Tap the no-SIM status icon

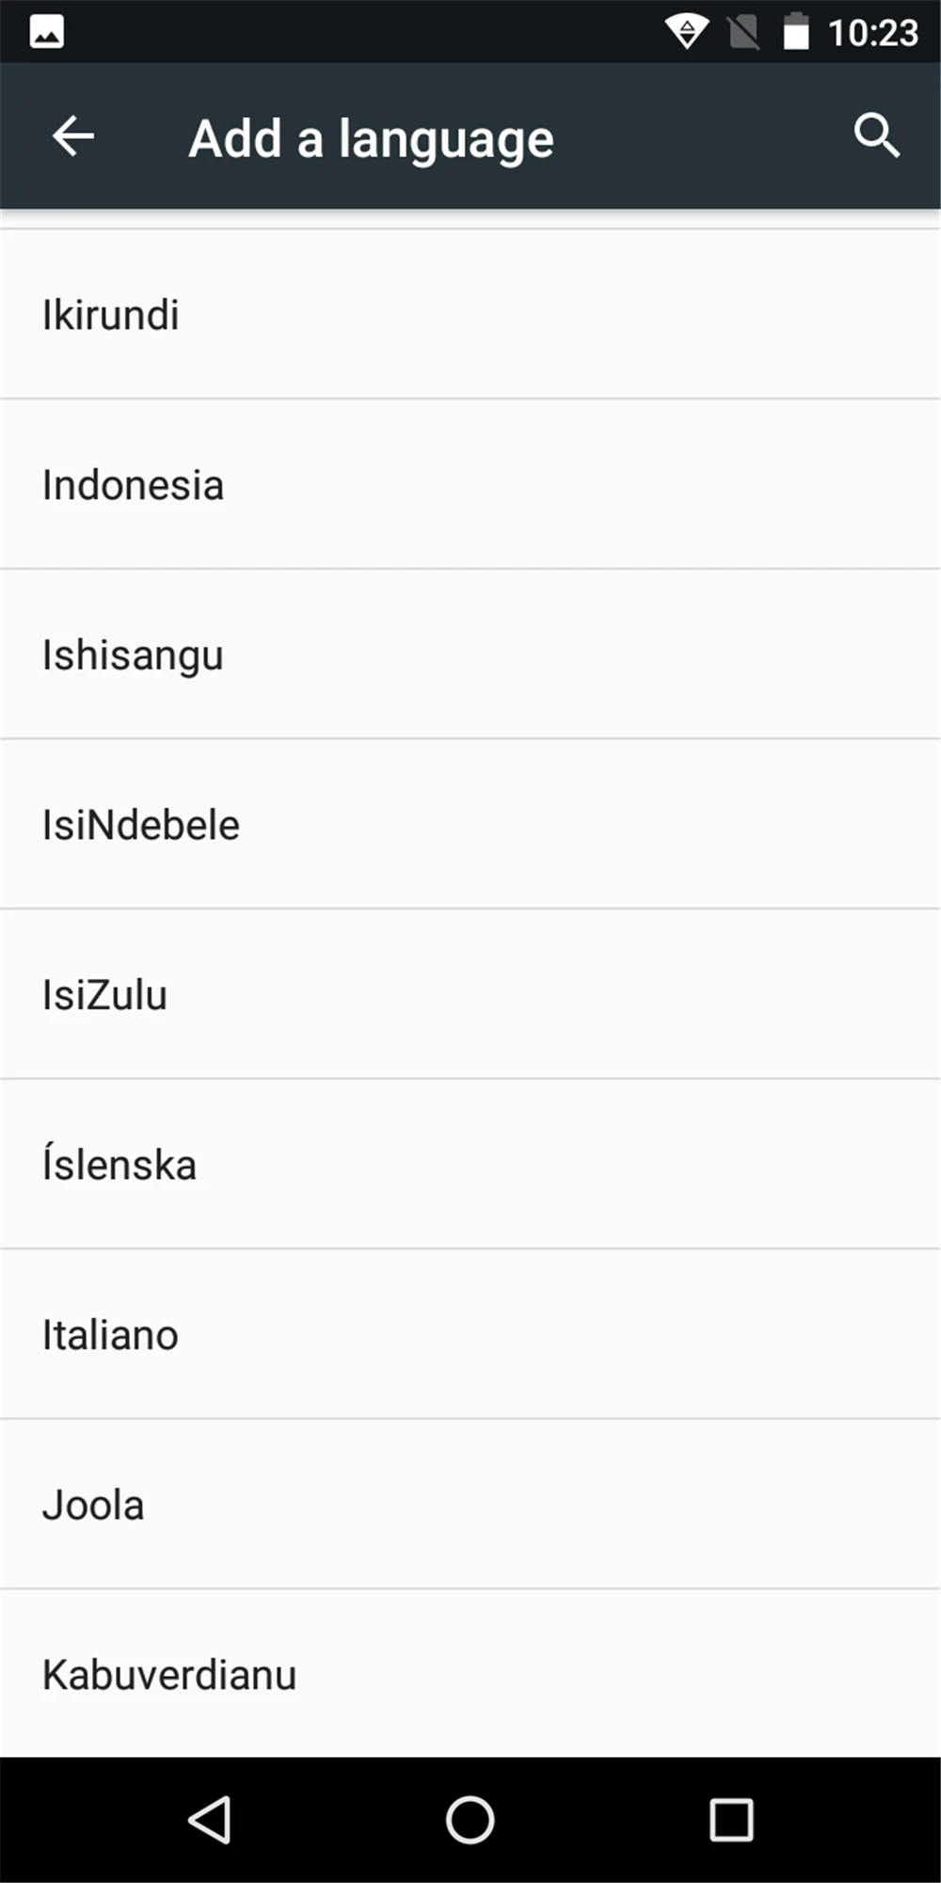point(743,33)
